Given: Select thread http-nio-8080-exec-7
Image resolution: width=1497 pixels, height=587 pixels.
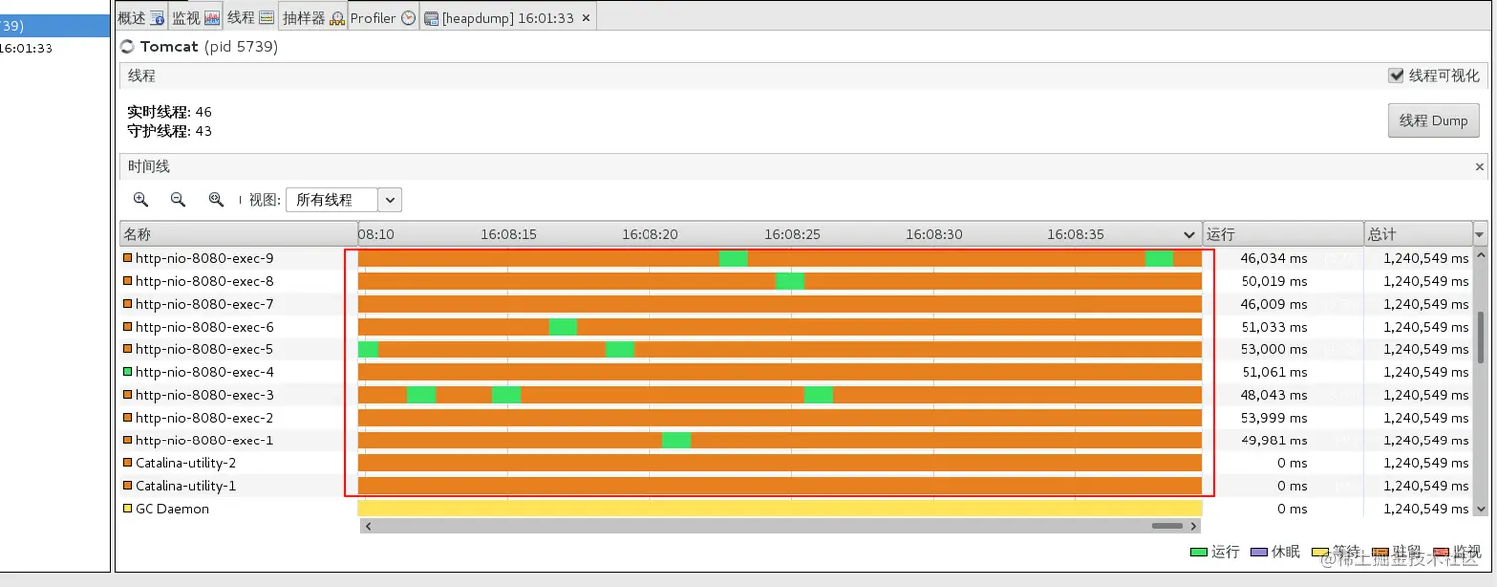Looking at the screenshot, I should click(204, 304).
